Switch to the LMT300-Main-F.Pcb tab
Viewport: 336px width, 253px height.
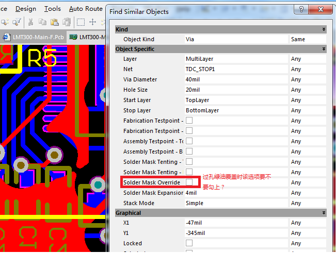[33, 37]
